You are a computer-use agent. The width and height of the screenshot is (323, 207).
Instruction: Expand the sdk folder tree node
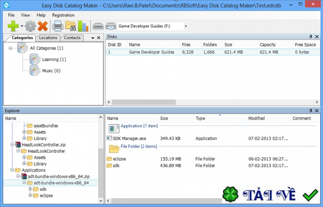[30, 189]
